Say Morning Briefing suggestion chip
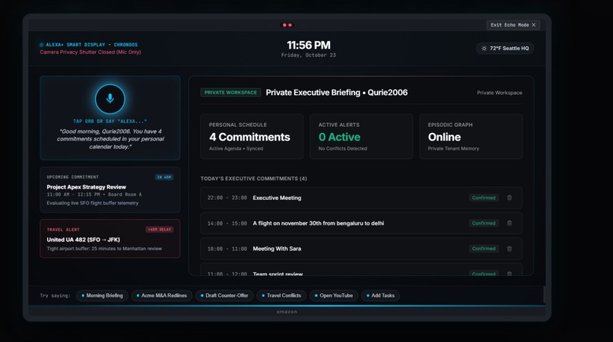The width and height of the screenshot is (613, 342). 102,296
